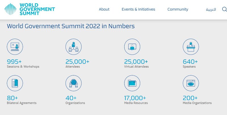
Task: Click the Attendees label
Action: point(73,67)
